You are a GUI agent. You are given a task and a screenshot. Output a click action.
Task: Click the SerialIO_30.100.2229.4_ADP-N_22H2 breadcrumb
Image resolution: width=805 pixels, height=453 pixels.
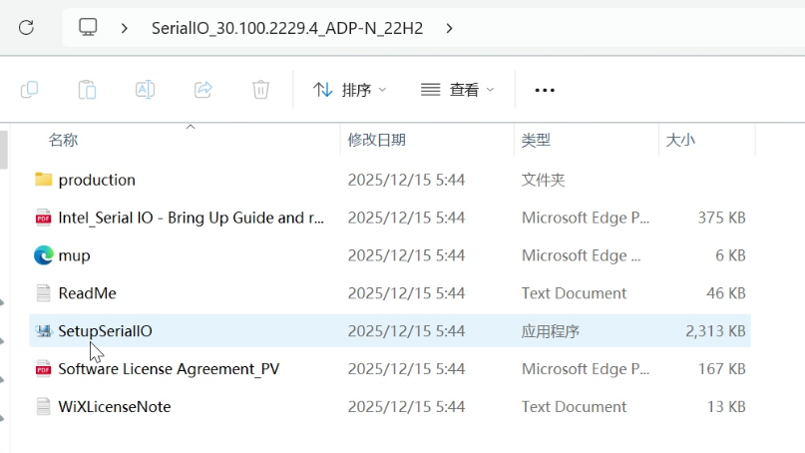point(286,28)
